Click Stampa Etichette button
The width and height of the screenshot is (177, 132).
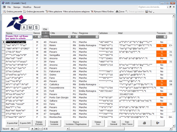(39, 123)
